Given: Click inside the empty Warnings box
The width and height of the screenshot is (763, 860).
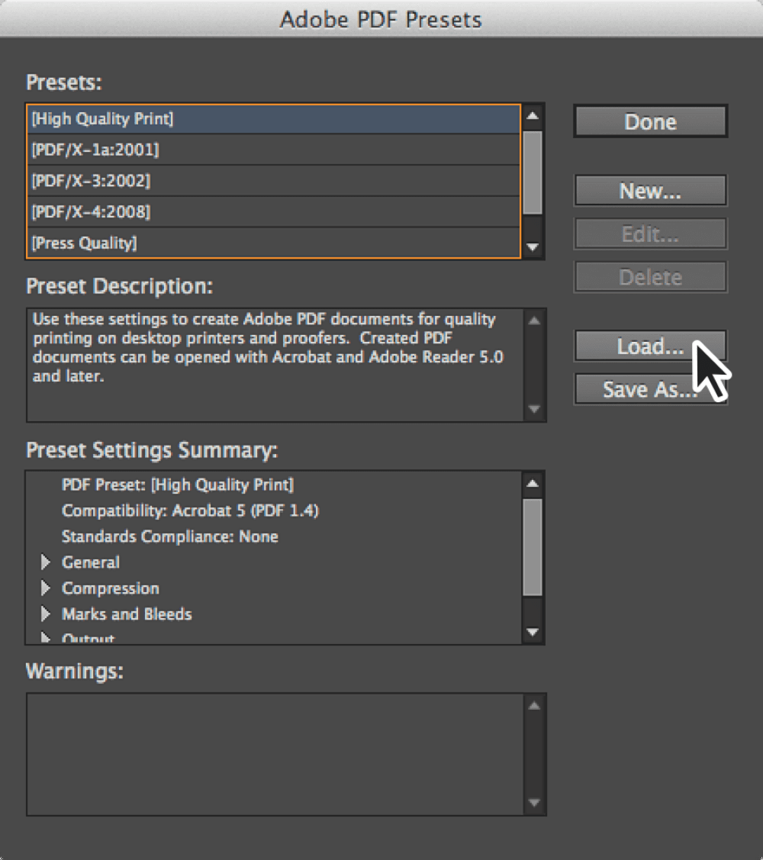Looking at the screenshot, I should pyautogui.click(x=275, y=752).
